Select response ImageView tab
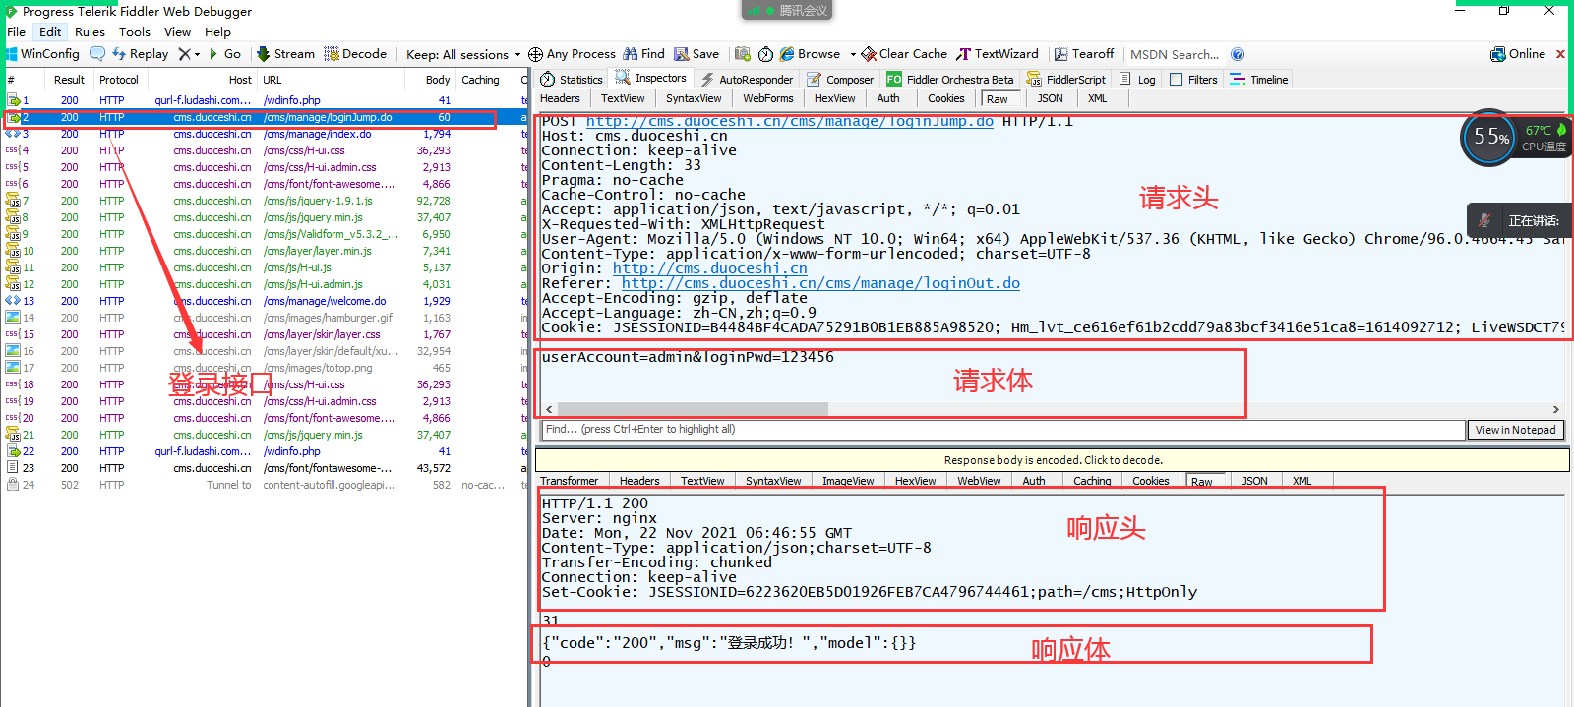The width and height of the screenshot is (1574, 707). pyautogui.click(x=848, y=481)
